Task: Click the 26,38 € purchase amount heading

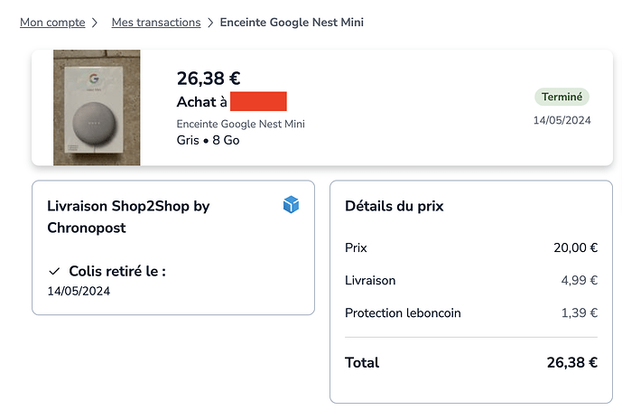Action: click(209, 79)
